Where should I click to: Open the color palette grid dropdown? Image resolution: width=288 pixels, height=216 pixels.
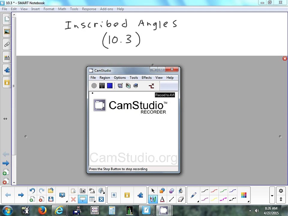coord(244,195)
